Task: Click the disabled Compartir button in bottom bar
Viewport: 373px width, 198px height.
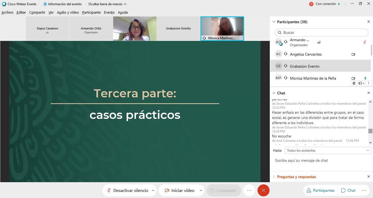Action: pos(224,190)
